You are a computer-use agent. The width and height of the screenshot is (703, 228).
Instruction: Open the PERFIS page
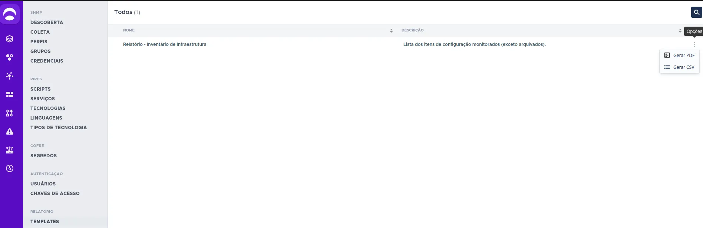[x=39, y=42]
